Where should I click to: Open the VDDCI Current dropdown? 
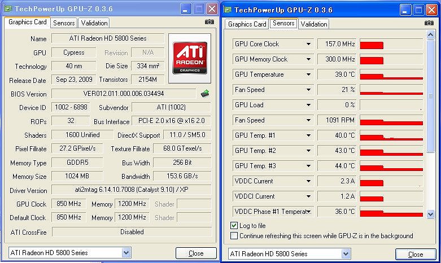[x=308, y=196]
